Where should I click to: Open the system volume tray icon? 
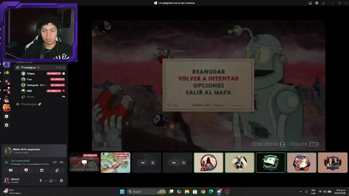[x=325, y=192]
